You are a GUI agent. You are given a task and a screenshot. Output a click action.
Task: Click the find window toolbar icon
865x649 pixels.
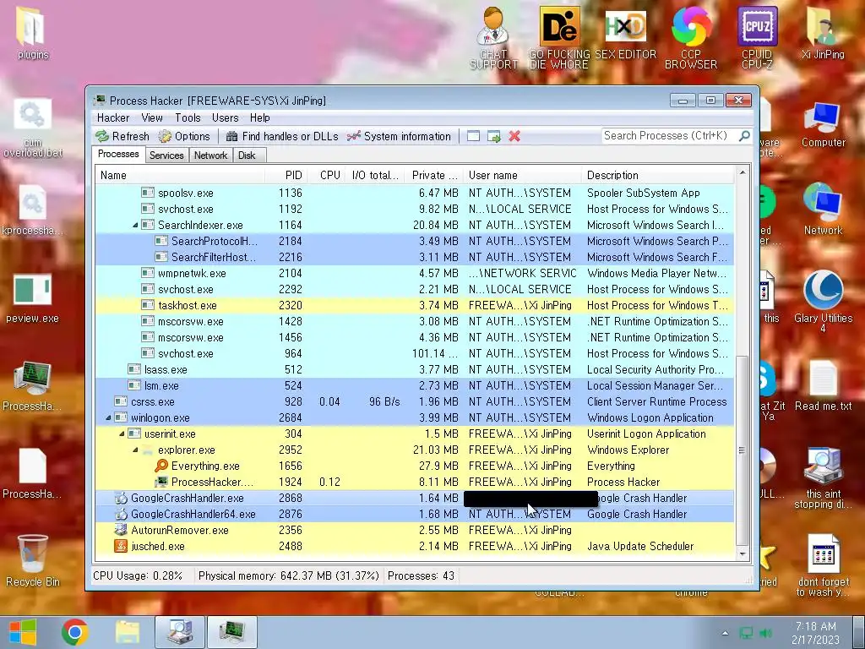(473, 136)
